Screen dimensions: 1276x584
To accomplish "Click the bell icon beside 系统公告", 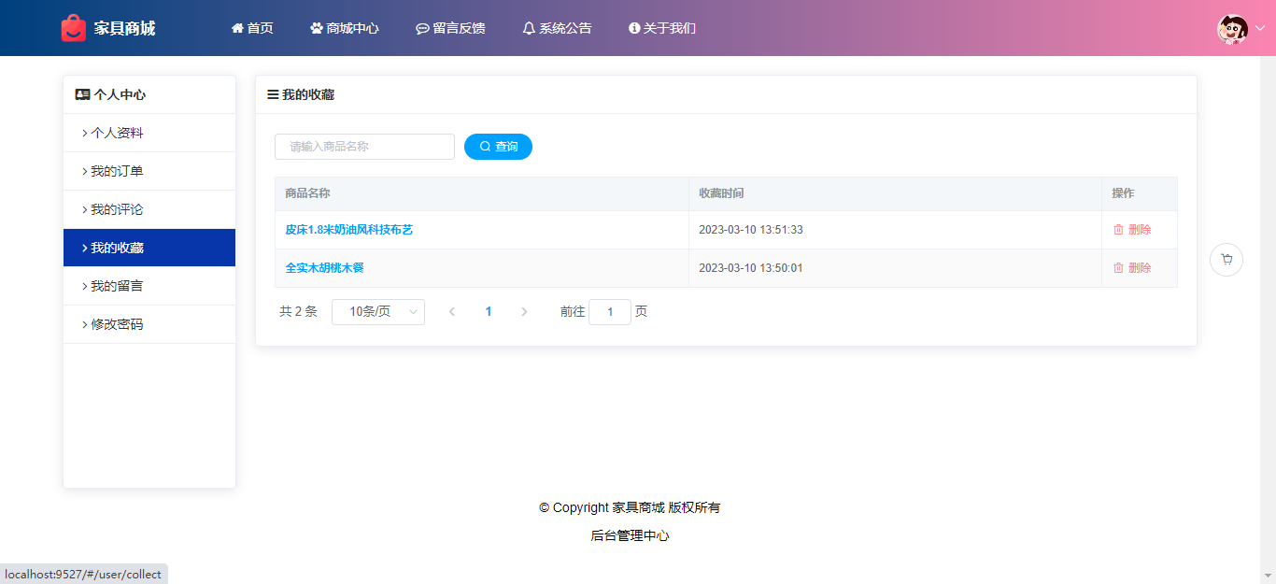I will (x=529, y=28).
